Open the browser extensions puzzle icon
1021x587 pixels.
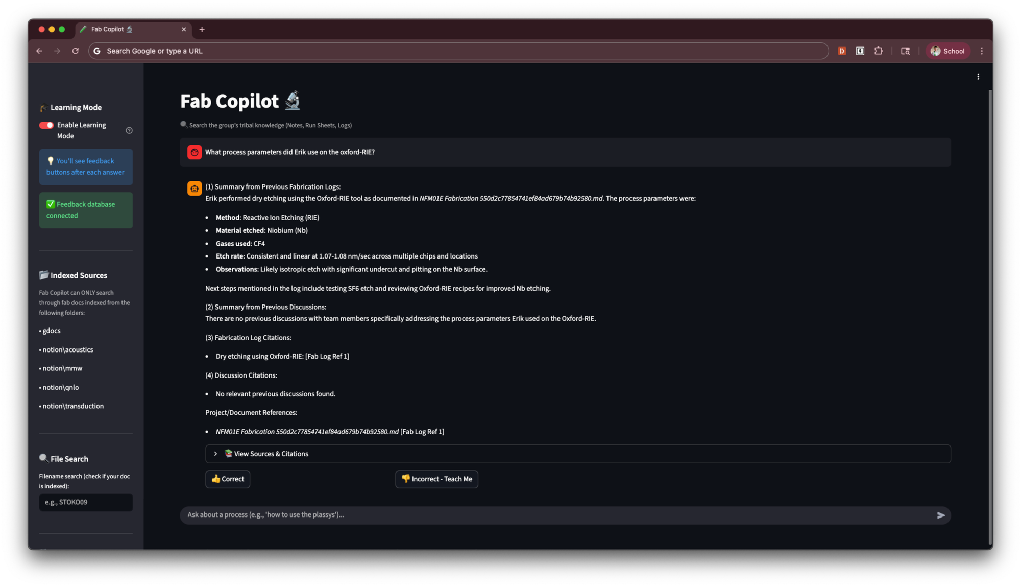(x=878, y=51)
